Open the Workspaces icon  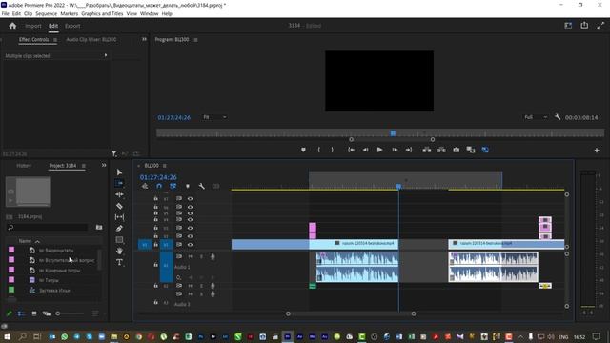coord(568,26)
